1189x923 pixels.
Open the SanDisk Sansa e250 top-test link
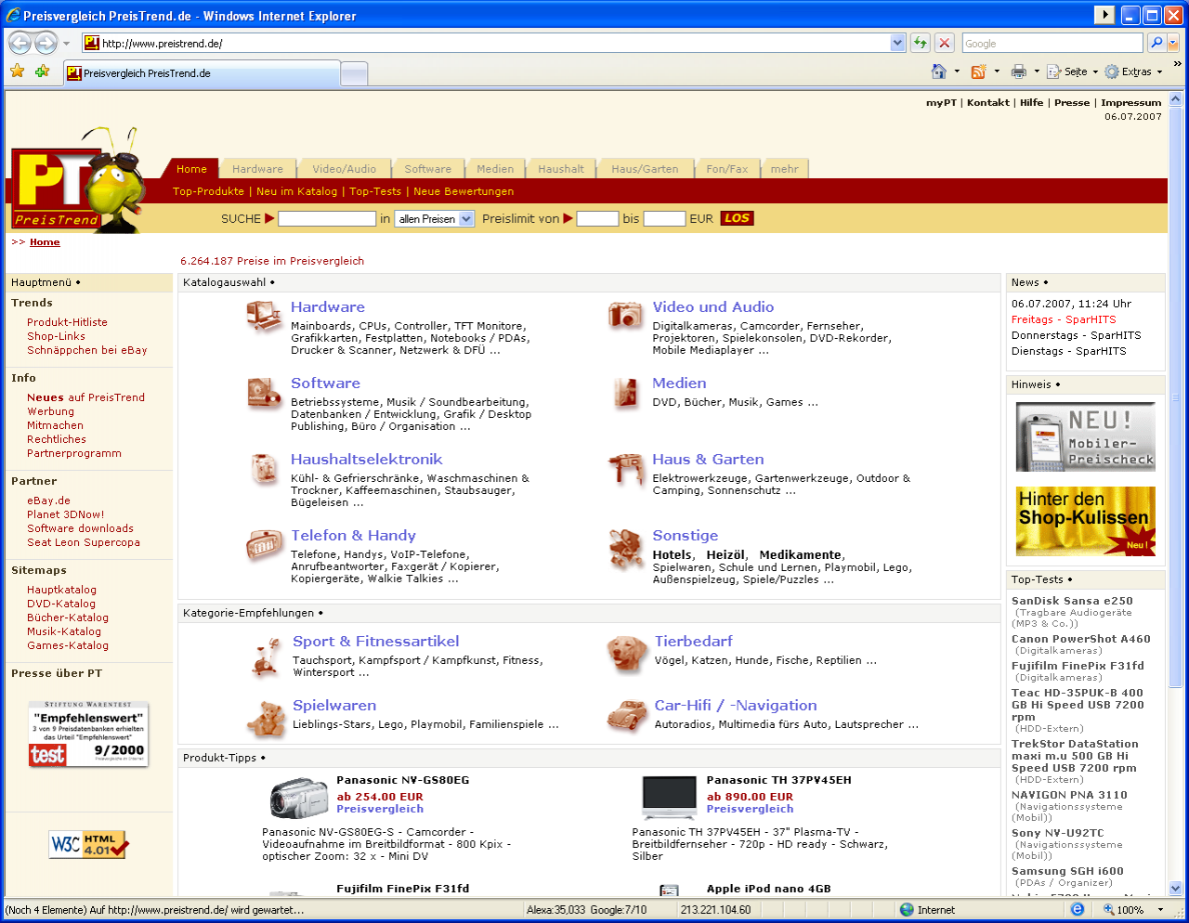(1072, 601)
